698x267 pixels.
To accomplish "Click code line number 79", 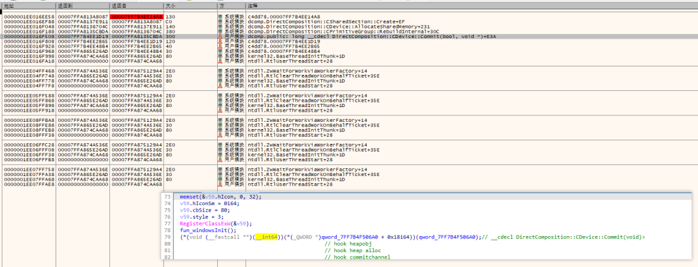I will pyautogui.click(x=167, y=237).
